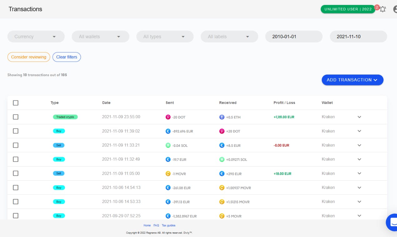Click the SOL icon next to -0.04 SOL
Screen dimensions: 397x237
[168, 145]
